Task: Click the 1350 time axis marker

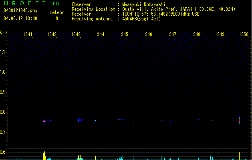Action: click(244, 34)
